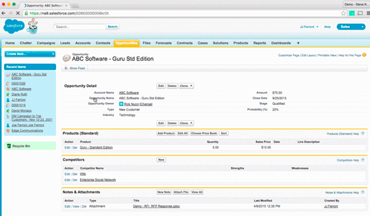Open the Sales app switcher menu
The image size is (370, 216).
(x=351, y=27)
